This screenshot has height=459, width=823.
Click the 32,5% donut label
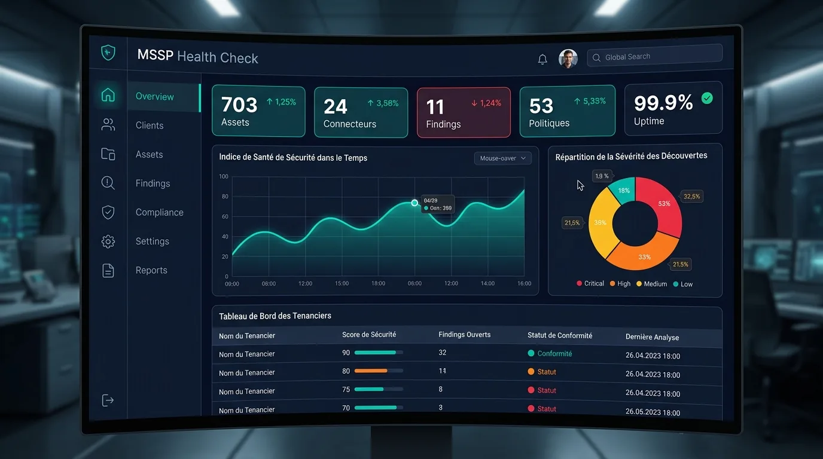tap(692, 197)
